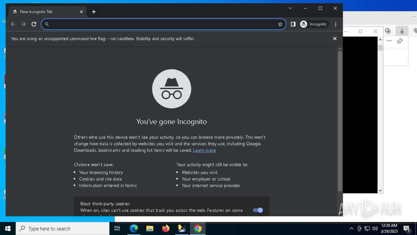Launch Firefox from the taskbar
Screen dimensions: 417x235
(x=165, y=228)
